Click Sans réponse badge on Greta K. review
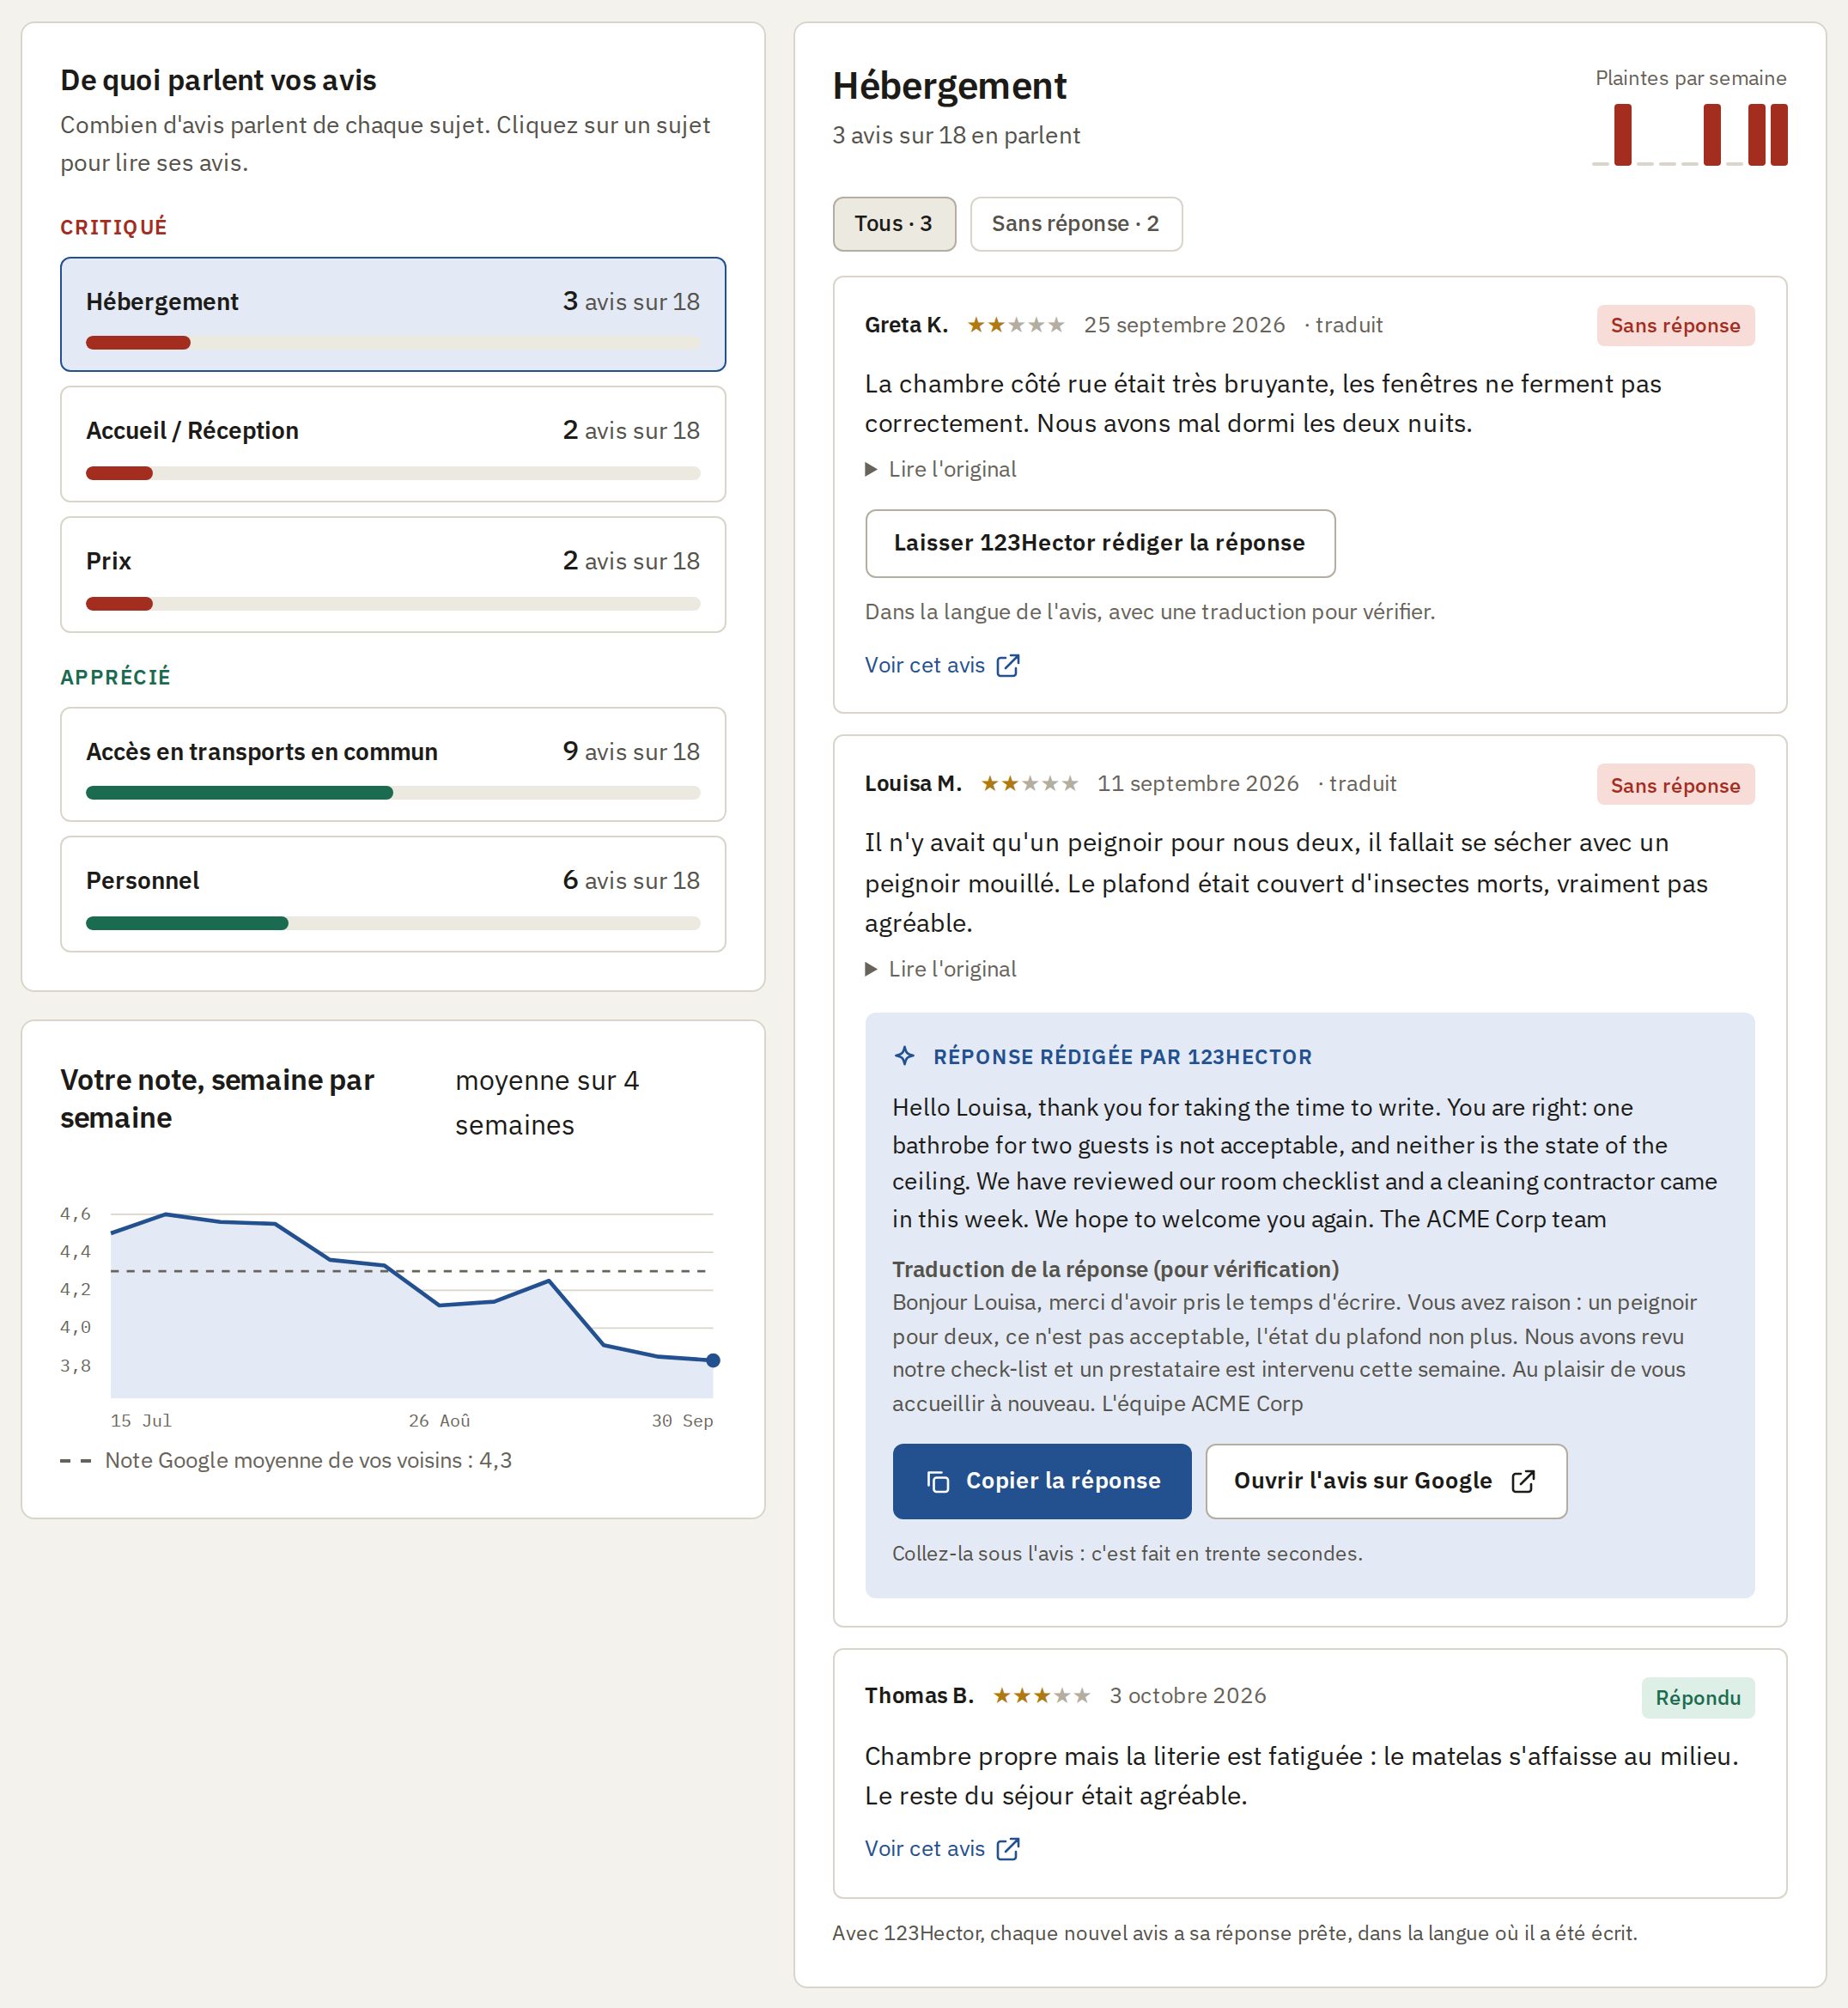The image size is (1848, 2008). (1675, 326)
